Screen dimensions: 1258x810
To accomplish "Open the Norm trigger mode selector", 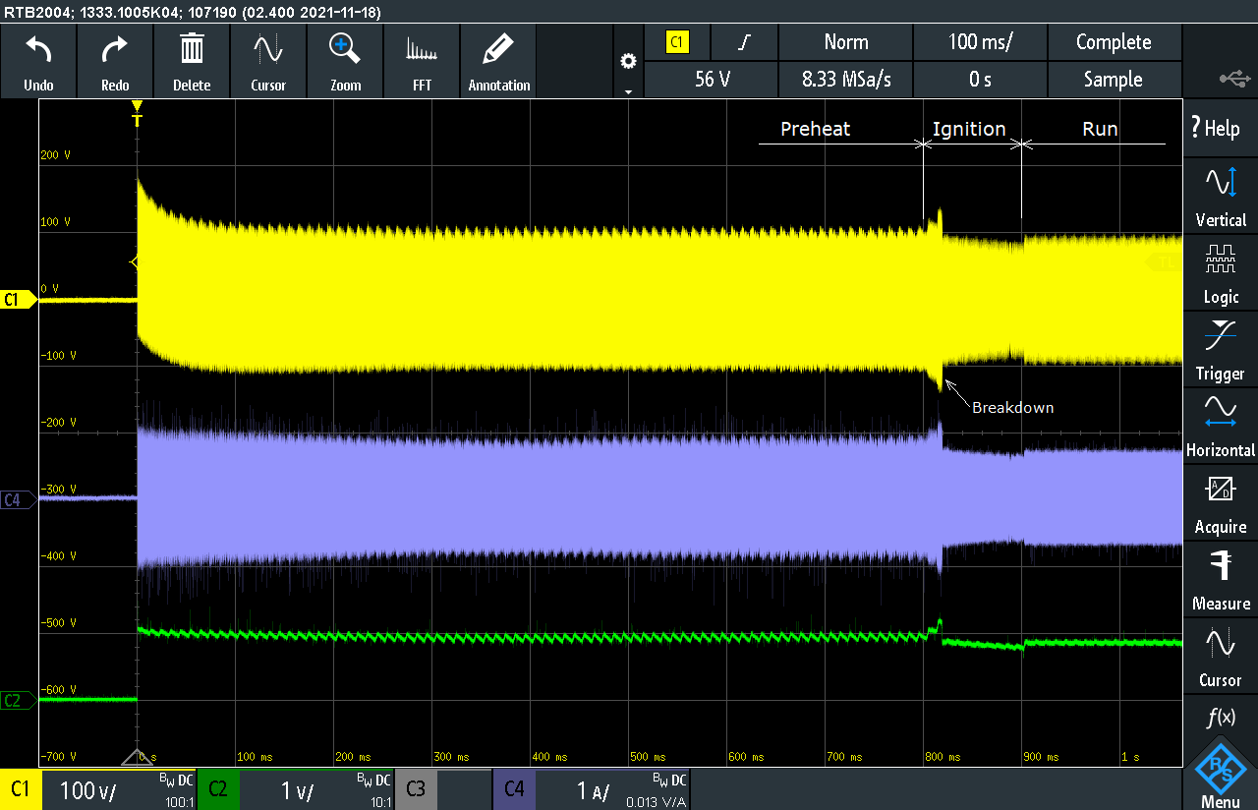I will click(845, 42).
